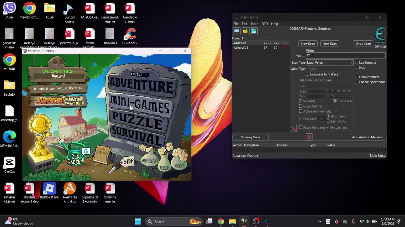Image resolution: width=405 pixels, height=227 pixels.
Task: Select the Last Digits radio option
Action: [328, 121]
